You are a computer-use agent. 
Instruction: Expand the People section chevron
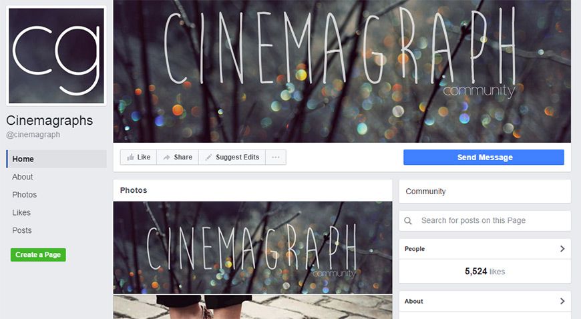point(562,249)
